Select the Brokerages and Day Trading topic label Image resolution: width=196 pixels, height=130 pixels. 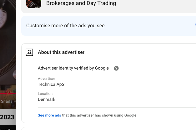pos(81,3)
